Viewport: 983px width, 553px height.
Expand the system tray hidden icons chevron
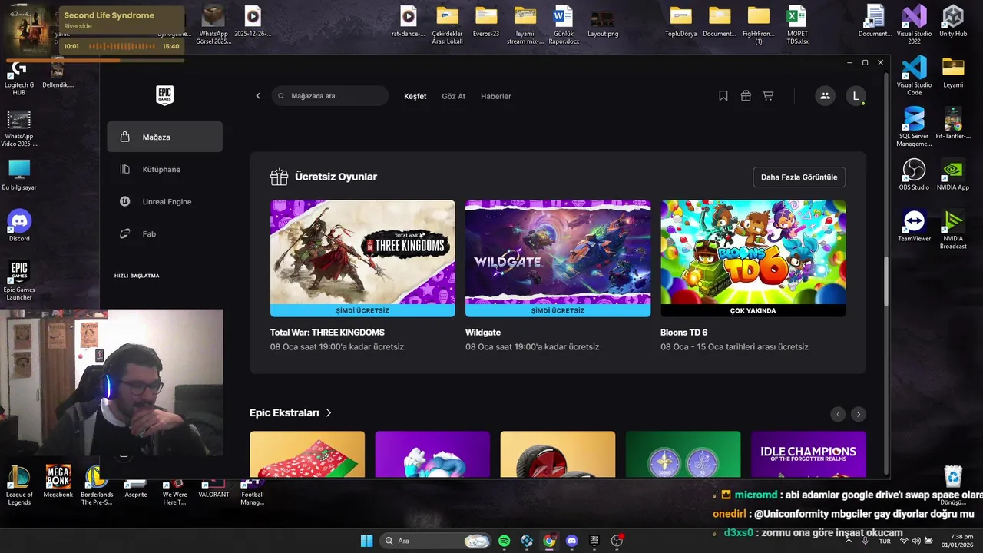[x=849, y=541]
